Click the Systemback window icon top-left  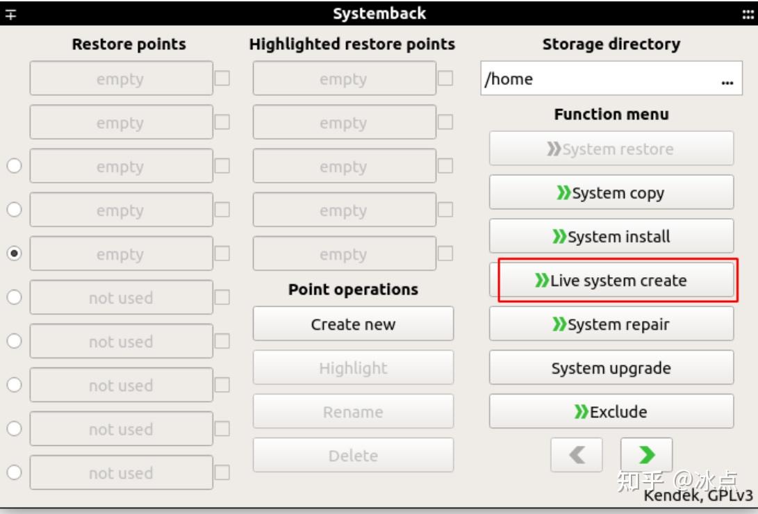(x=10, y=12)
